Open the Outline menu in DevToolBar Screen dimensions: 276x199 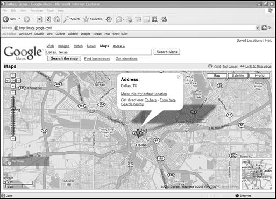tap(60, 34)
